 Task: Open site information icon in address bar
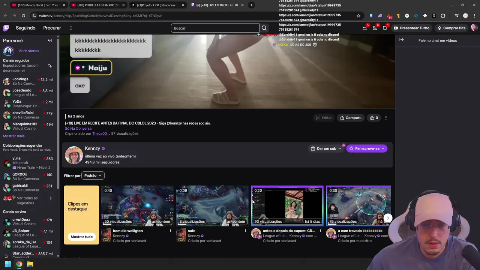click(34, 16)
